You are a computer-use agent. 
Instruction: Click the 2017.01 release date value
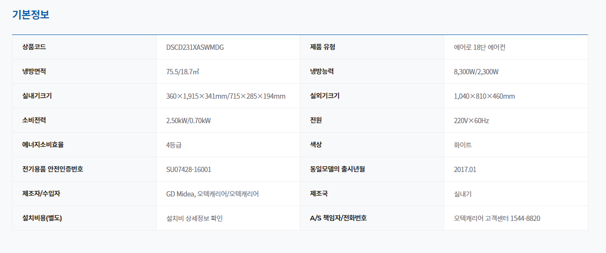point(465,170)
